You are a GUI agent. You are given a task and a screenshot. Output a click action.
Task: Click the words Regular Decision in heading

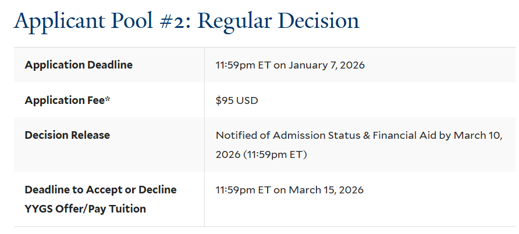tap(279, 21)
